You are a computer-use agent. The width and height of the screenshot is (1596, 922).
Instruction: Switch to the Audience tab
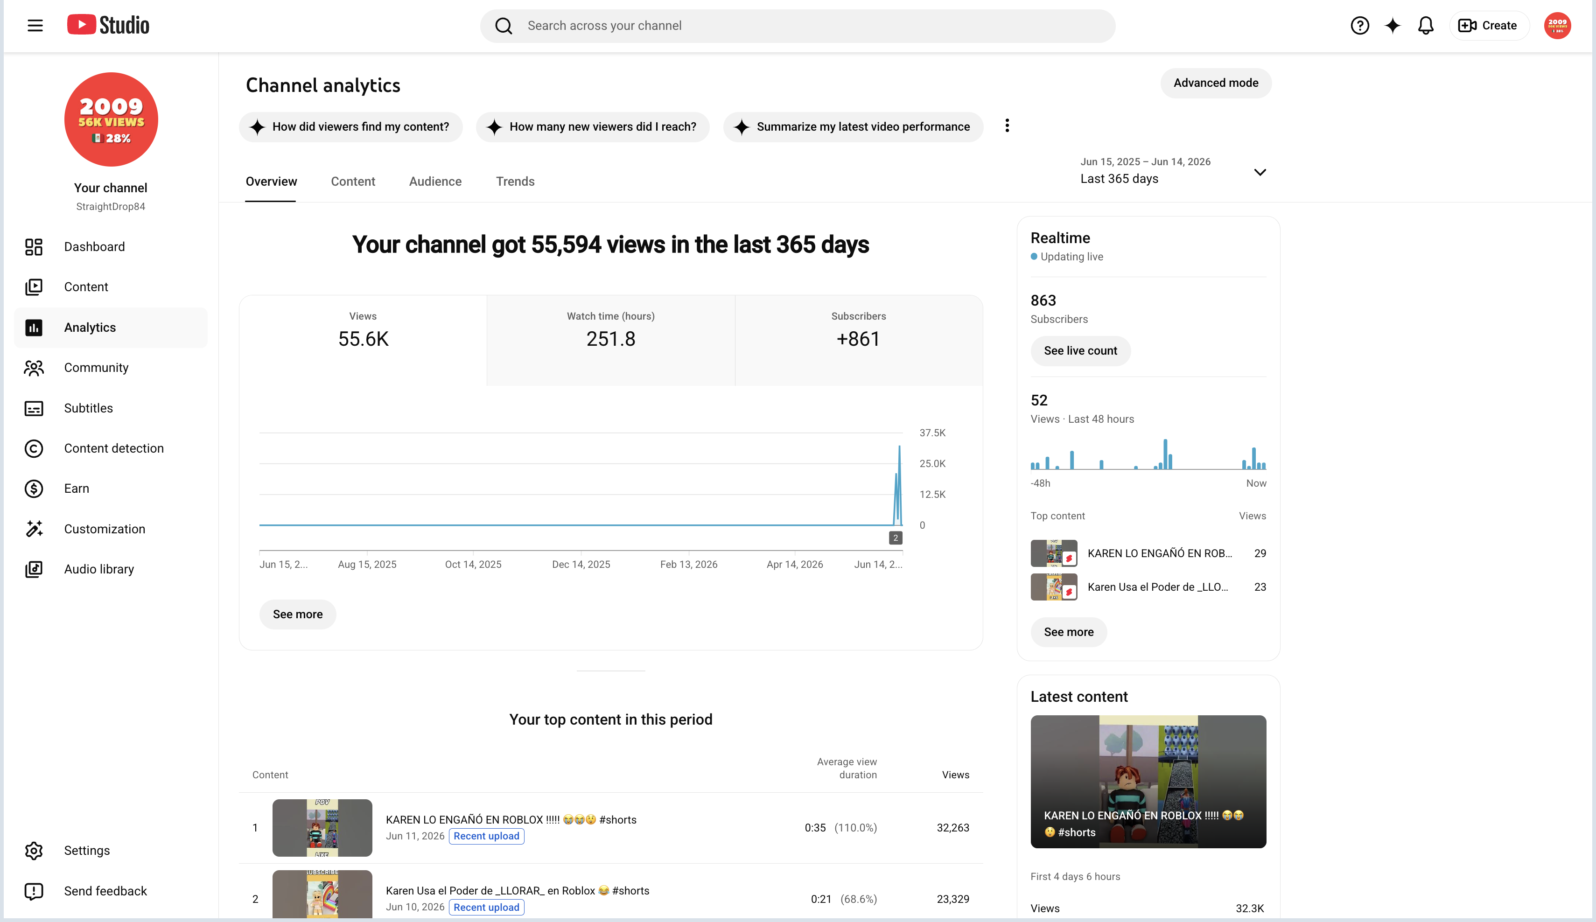[x=435, y=181]
